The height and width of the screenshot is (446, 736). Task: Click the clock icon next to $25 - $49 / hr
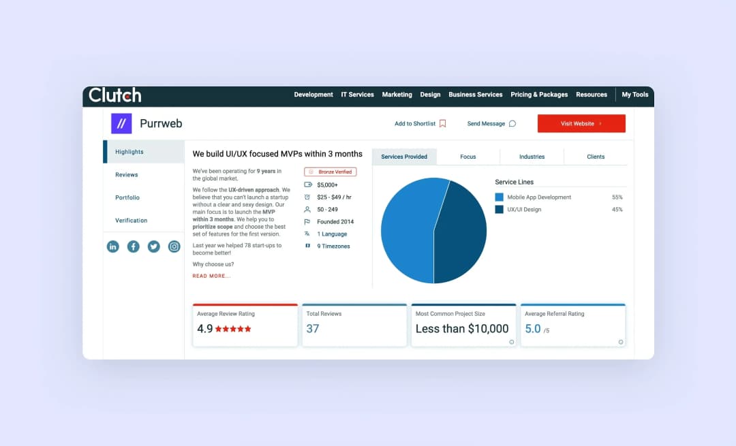click(x=307, y=197)
